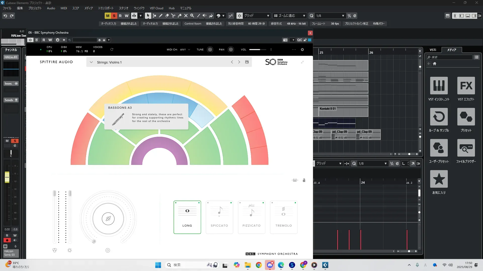Expand the Strings: Violins 1 preset chevron
This screenshot has width=483, height=271.
pos(91,62)
